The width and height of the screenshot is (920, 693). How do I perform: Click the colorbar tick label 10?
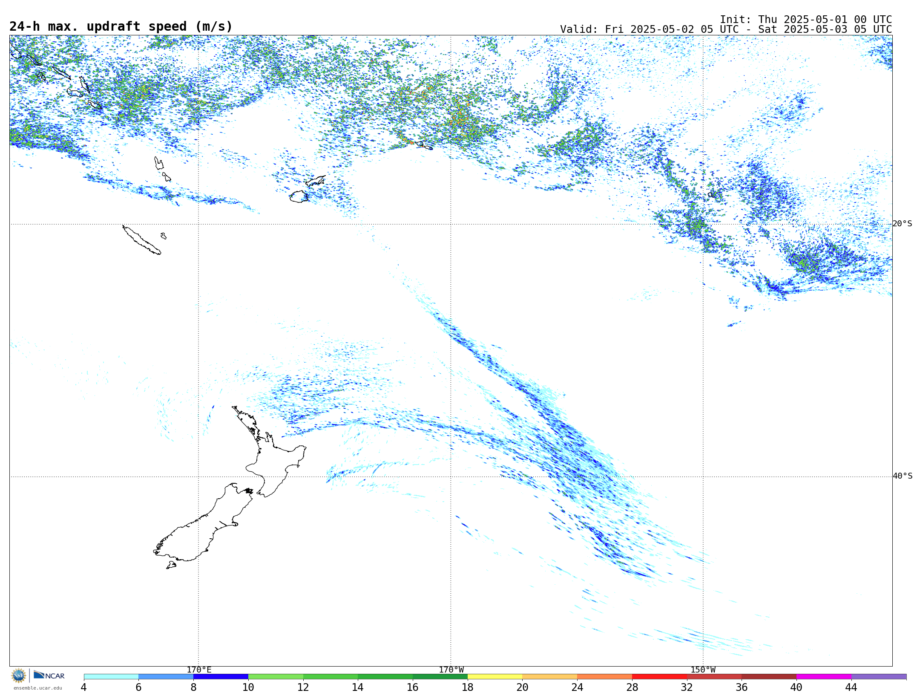[248, 687]
